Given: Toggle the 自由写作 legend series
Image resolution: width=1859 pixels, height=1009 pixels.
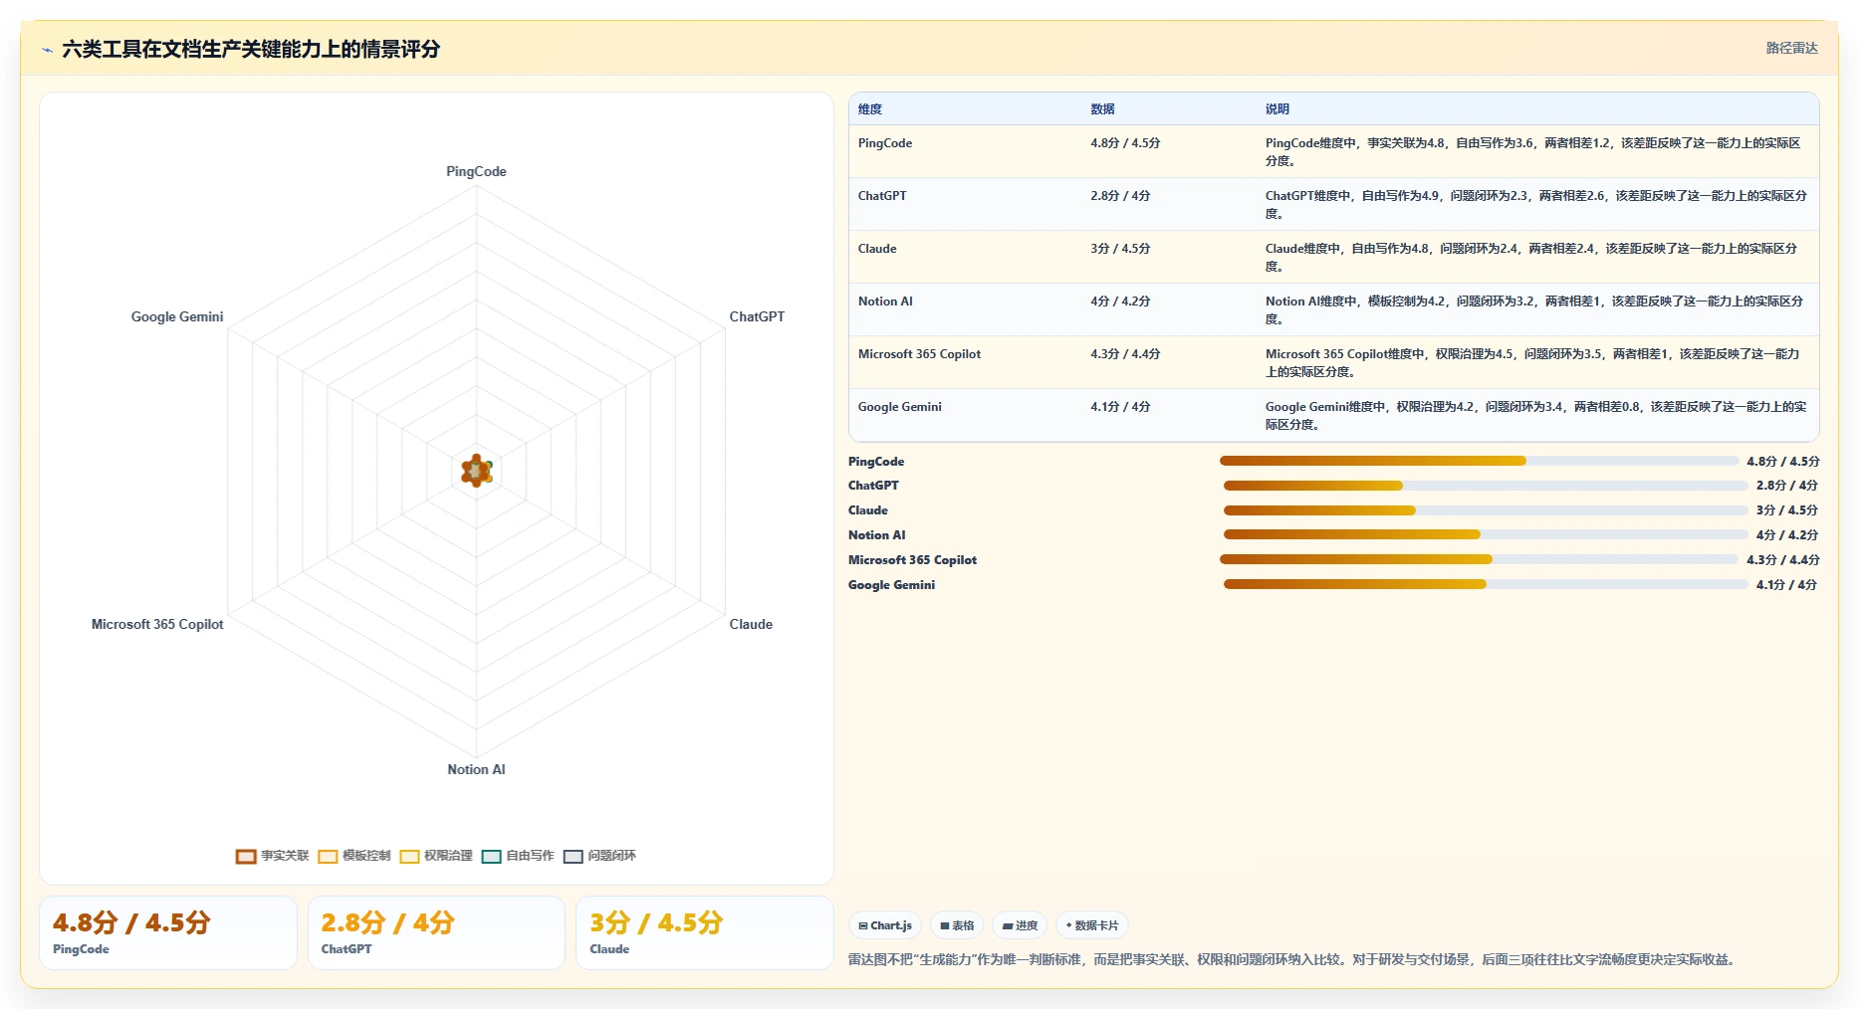Looking at the screenshot, I should 518,856.
